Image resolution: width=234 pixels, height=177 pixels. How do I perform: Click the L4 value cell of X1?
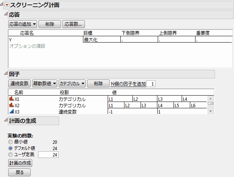coord(194,99)
